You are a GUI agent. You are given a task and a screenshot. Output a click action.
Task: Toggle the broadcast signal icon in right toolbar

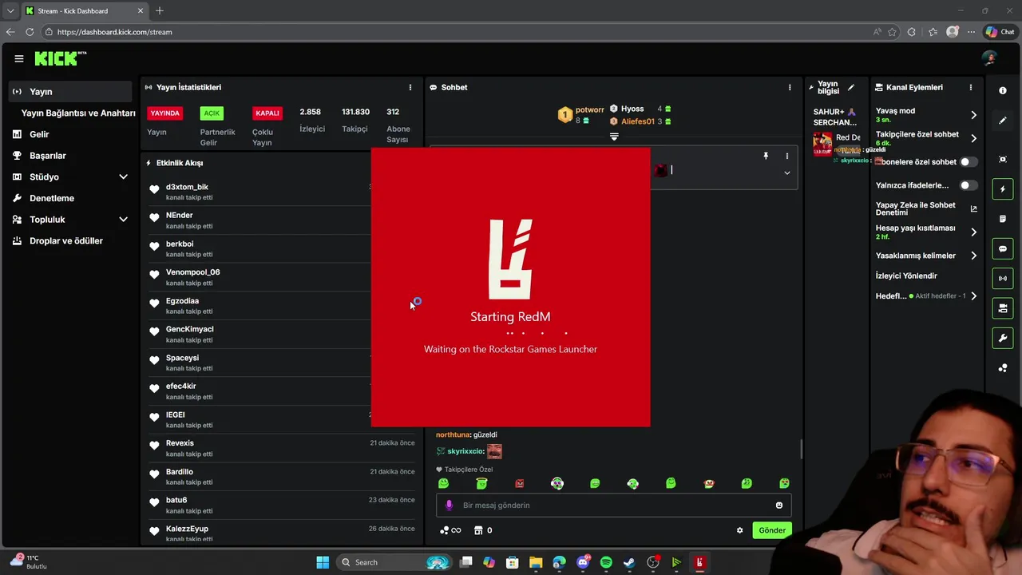pos(1003,279)
